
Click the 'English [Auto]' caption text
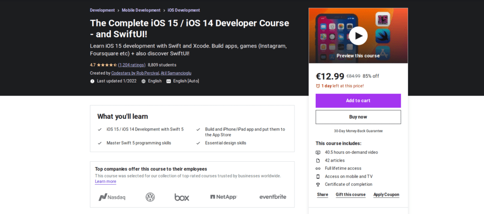point(186,81)
